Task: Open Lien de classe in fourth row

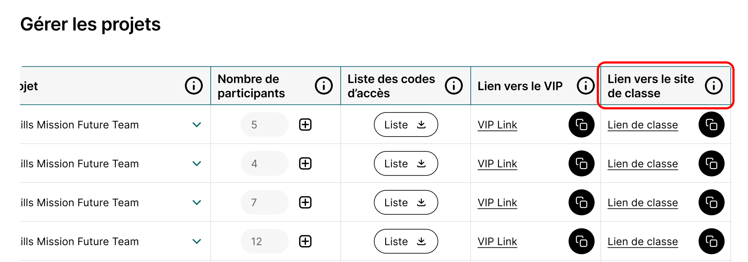Action: click(642, 241)
